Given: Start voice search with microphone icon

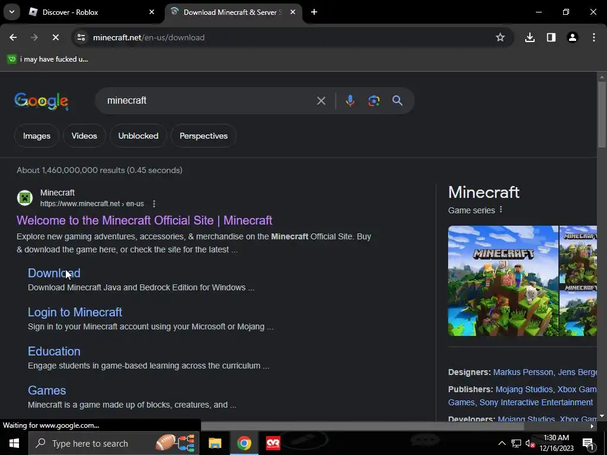Looking at the screenshot, I should tap(350, 101).
